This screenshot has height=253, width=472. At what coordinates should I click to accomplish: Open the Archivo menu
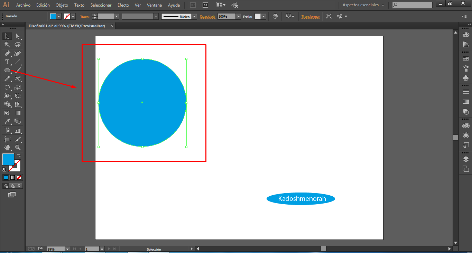pyautogui.click(x=23, y=5)
